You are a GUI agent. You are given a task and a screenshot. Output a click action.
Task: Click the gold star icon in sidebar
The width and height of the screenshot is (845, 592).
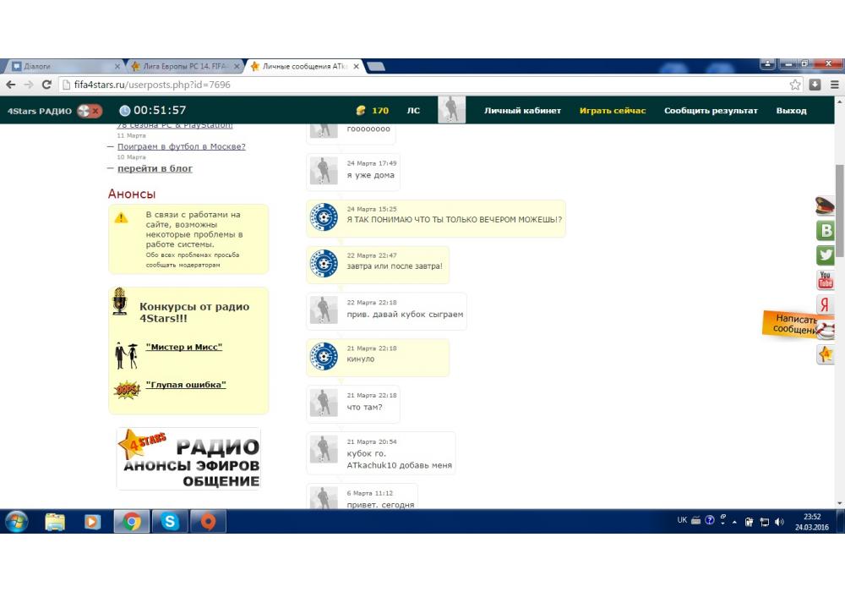click(x=825, y=355)
